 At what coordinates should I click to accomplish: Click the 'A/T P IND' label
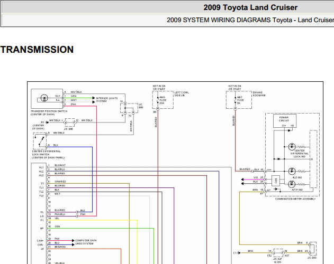297,190
